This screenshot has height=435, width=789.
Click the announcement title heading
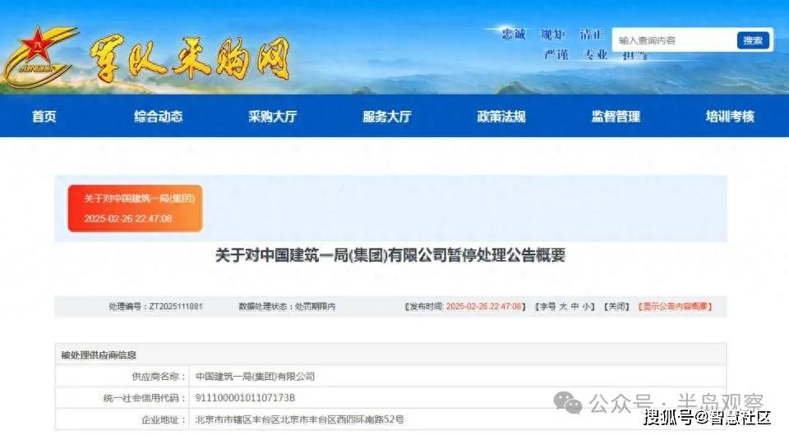tap(390, 255)
